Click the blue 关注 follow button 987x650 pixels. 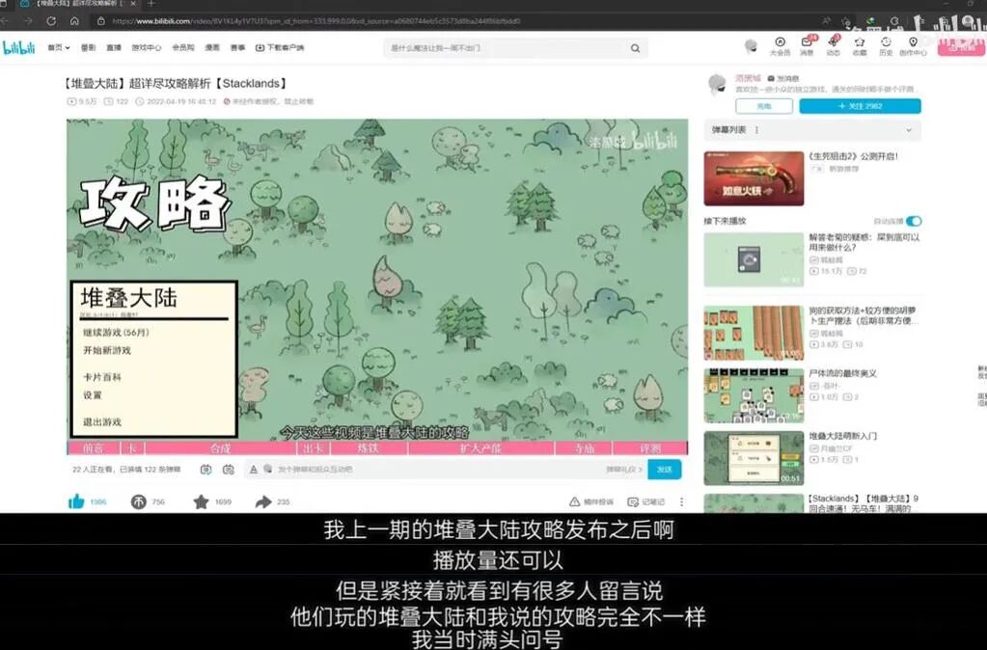[860, 106]
